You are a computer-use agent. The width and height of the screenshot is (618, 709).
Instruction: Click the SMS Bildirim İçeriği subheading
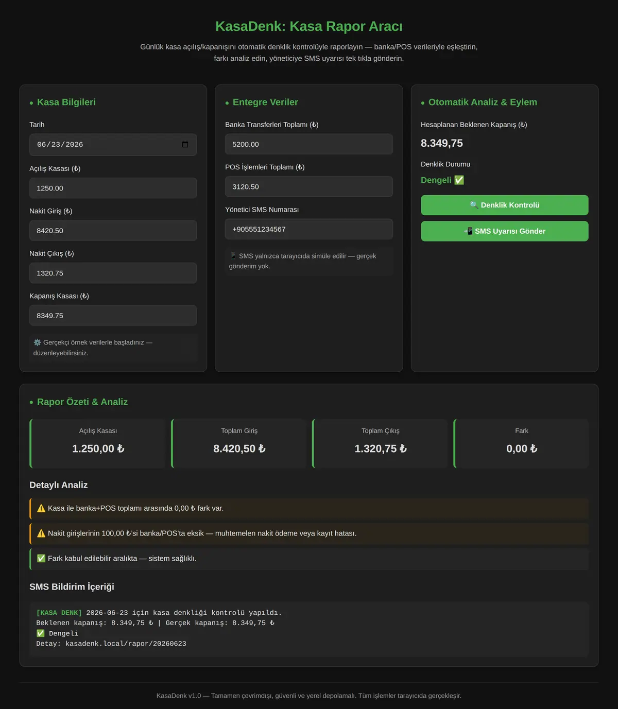[x=72, y=587]
